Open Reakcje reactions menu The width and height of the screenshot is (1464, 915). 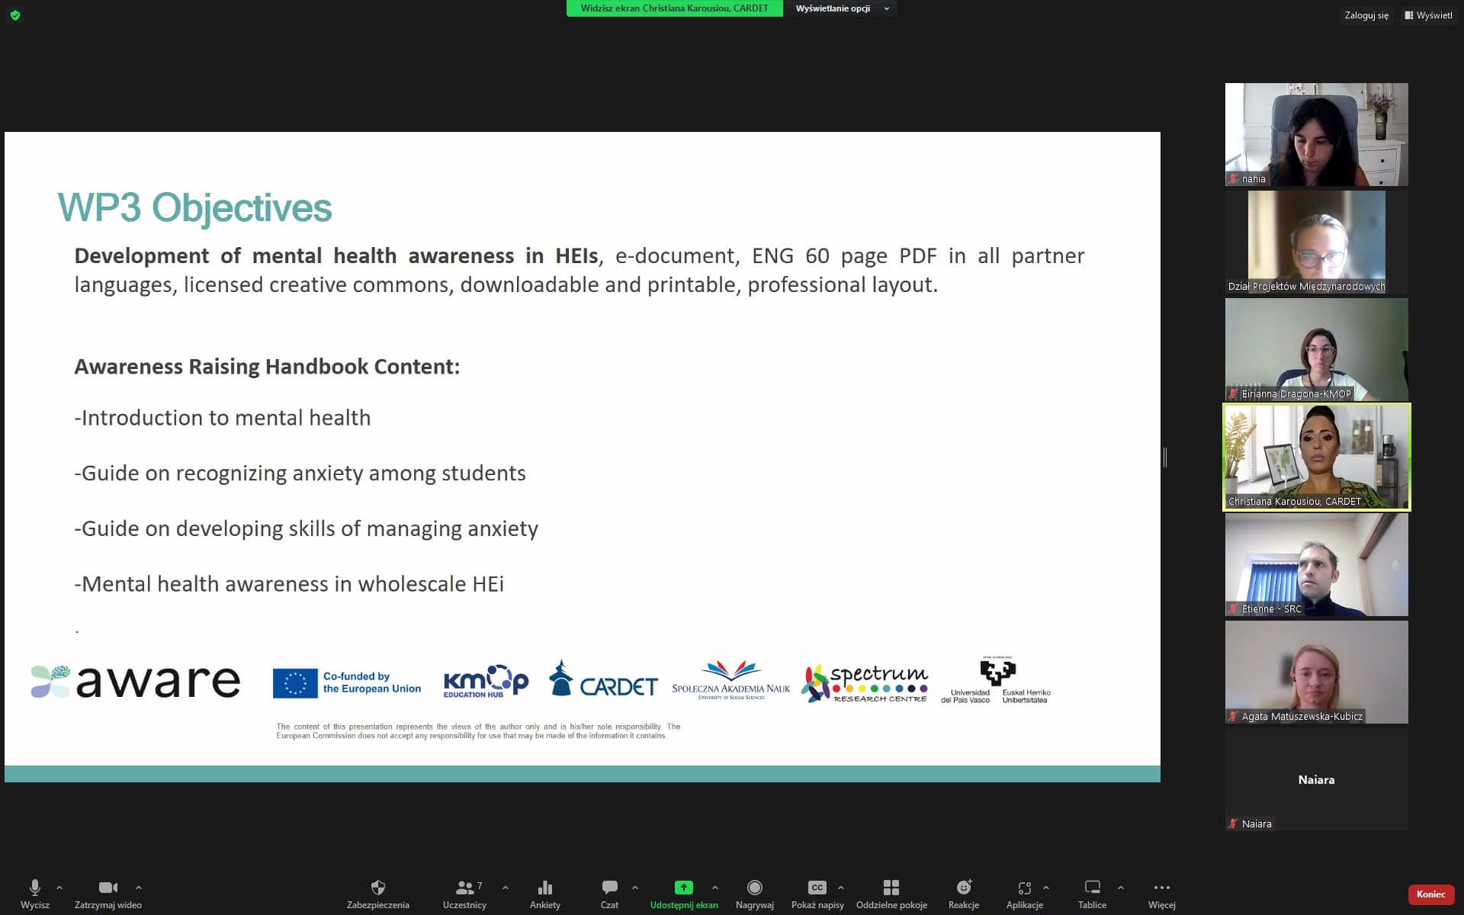click(964, 894)
